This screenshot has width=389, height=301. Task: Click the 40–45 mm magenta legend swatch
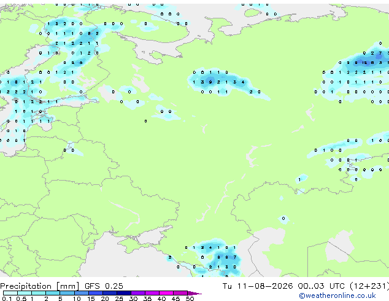coord(166,293)
